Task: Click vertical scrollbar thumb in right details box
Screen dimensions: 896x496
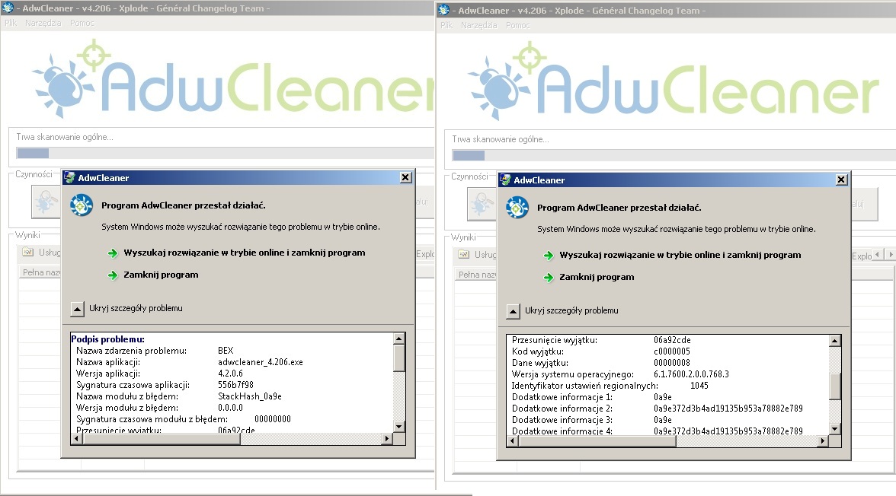Action: [835, 386]
